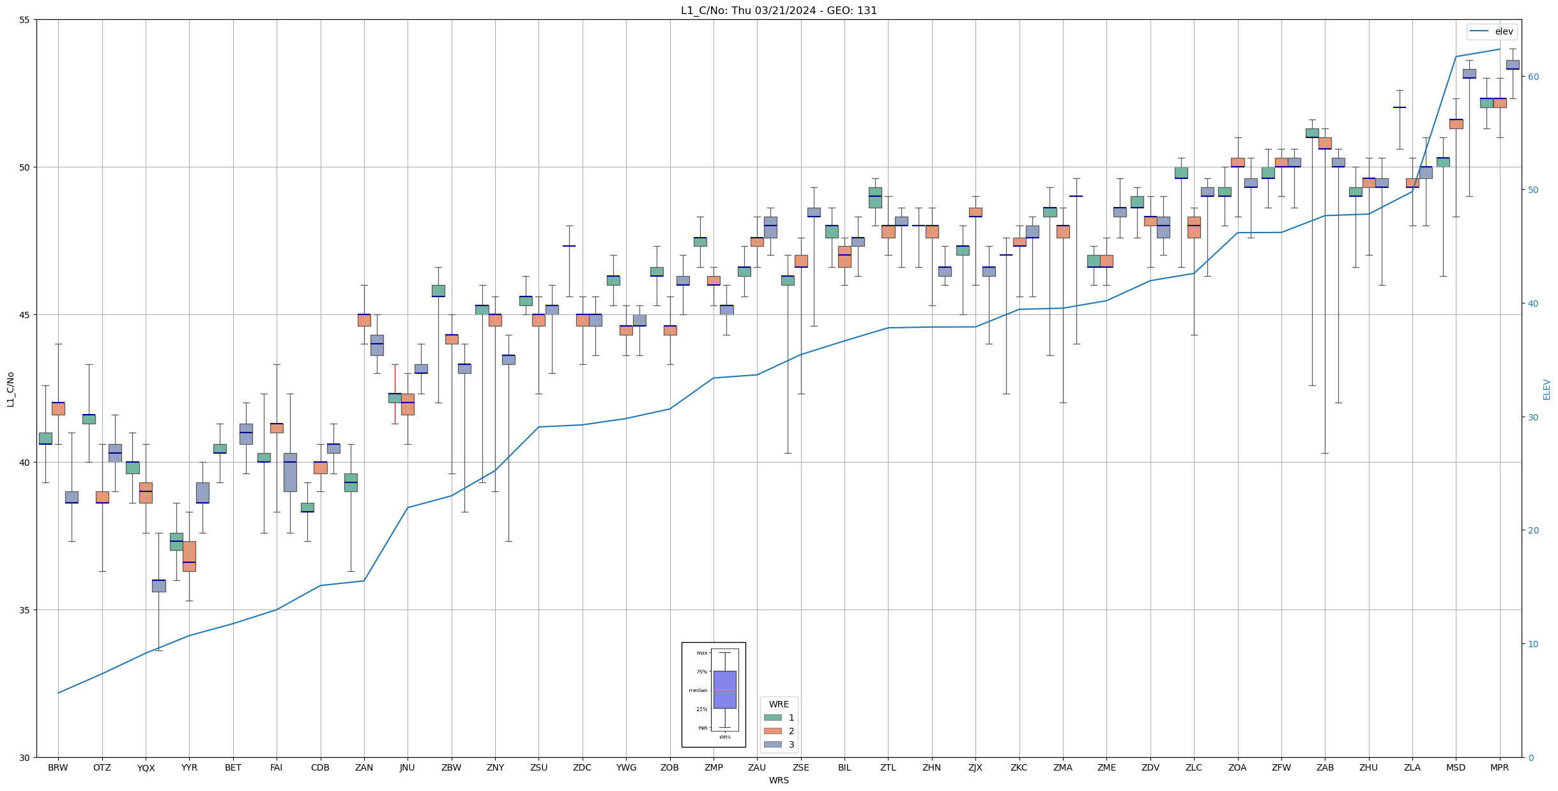The image size is (1558, 791).
Task: Click the blue-gray WRE 3 legend swatch
Action: pos(772,744)
